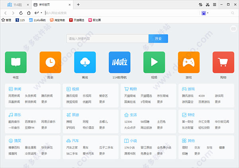
Task: Open the 腾讯视频 link
Action: 72,96
